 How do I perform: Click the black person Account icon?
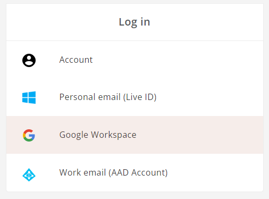click(29, 60)
